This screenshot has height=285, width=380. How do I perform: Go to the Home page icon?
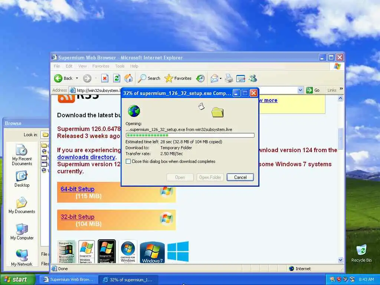point(128,78)
